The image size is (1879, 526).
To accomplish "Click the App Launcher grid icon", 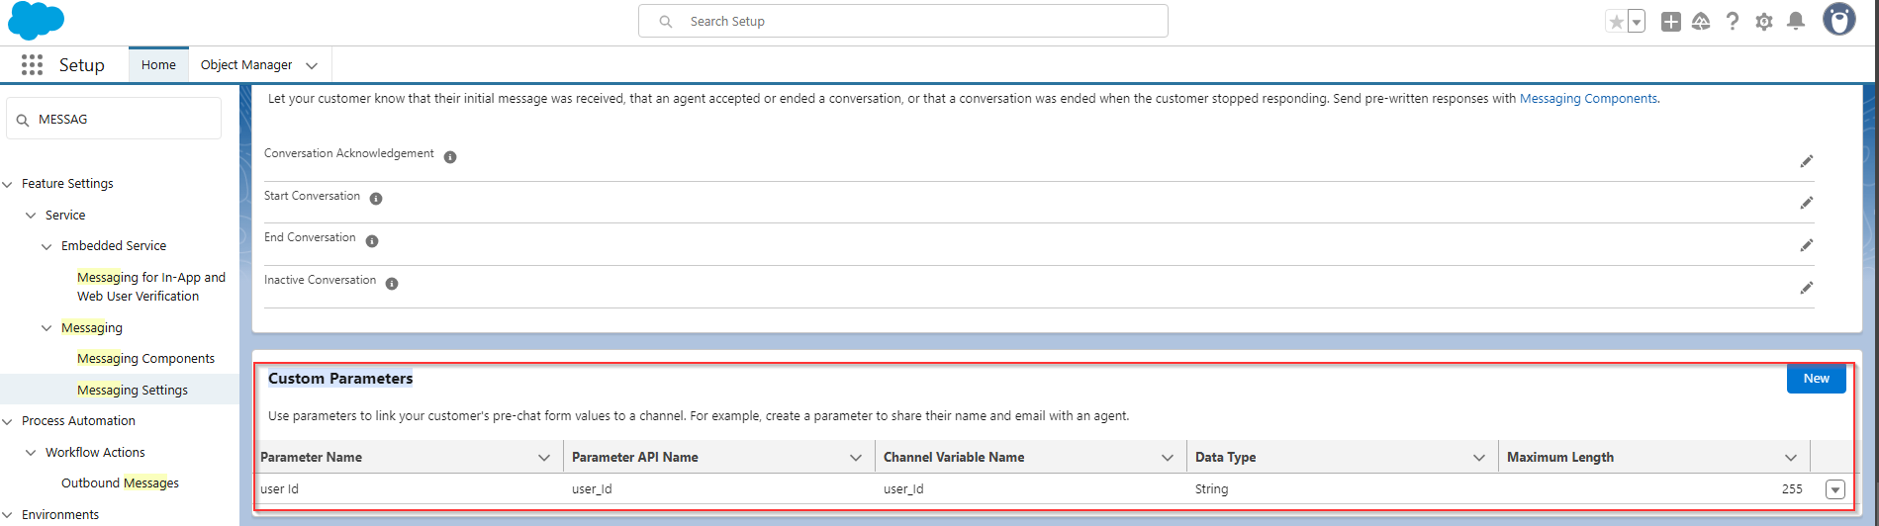I will pos(32,65).
